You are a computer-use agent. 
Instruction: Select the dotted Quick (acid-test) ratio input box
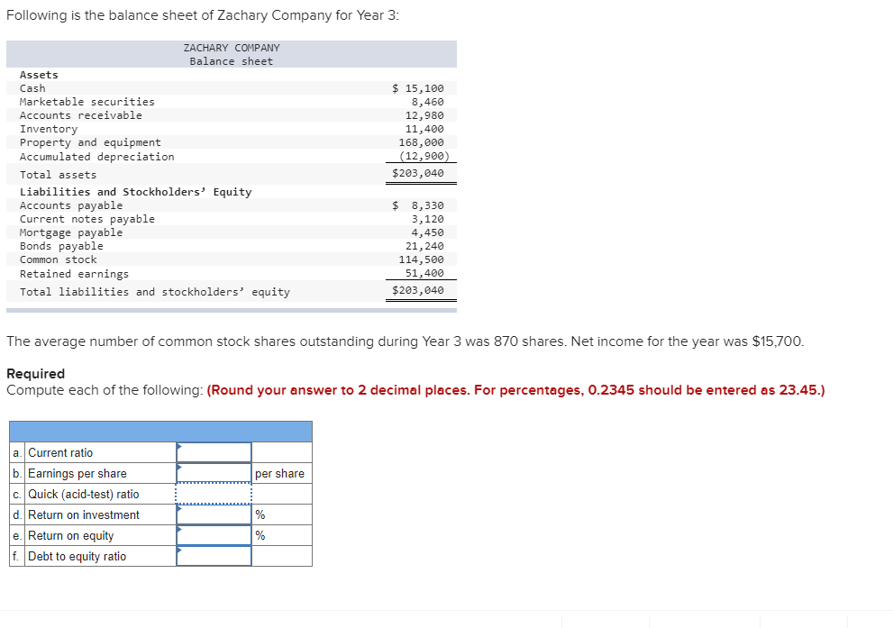point(214,494)
